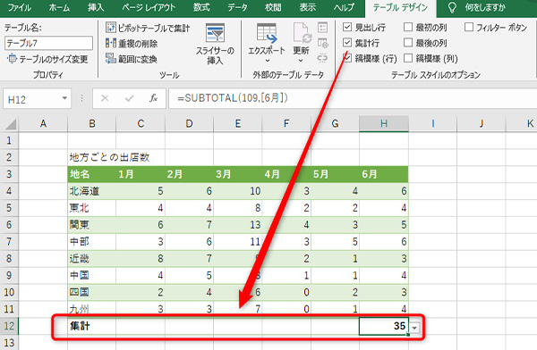
Task: Switch to the 数式 tab
Action: (x=201, y=7)
